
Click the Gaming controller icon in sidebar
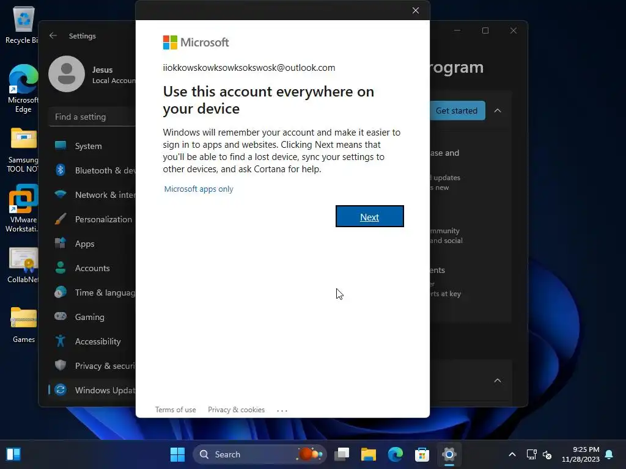(61, 316)
